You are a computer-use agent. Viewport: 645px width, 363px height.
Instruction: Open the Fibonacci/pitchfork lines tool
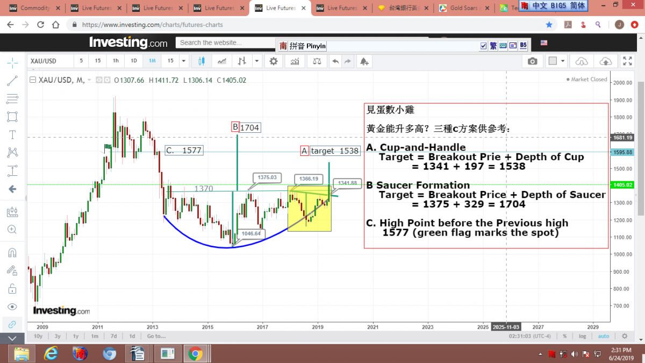(x=12, y=99)
